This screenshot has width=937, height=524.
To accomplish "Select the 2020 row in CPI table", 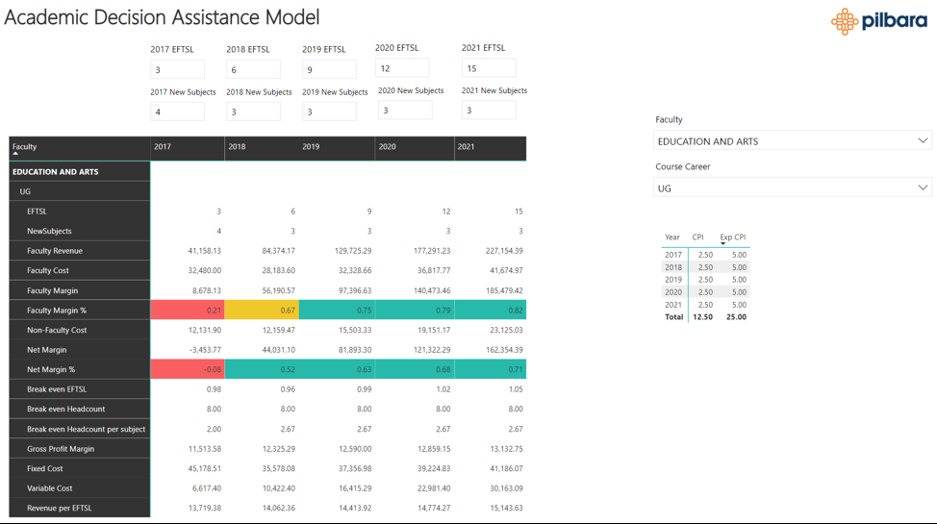I will [x=706, y=292].
